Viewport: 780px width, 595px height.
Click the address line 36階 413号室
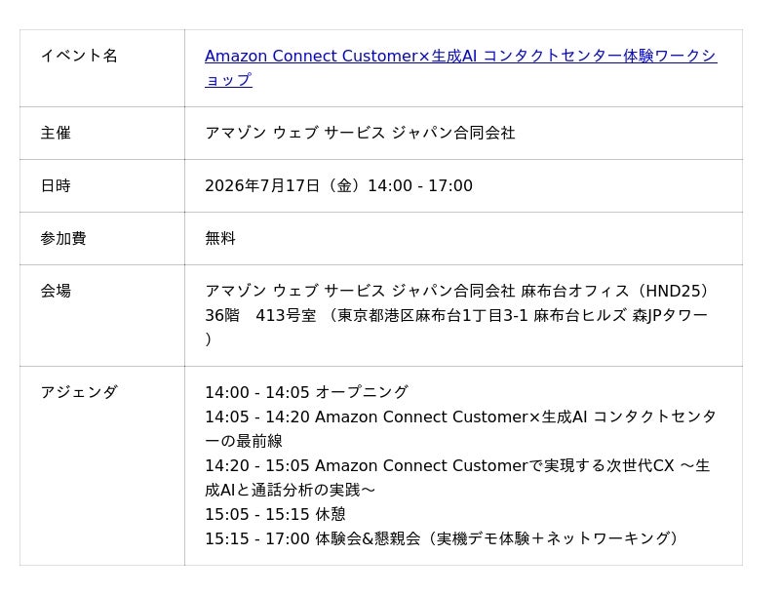click(456, 315)
